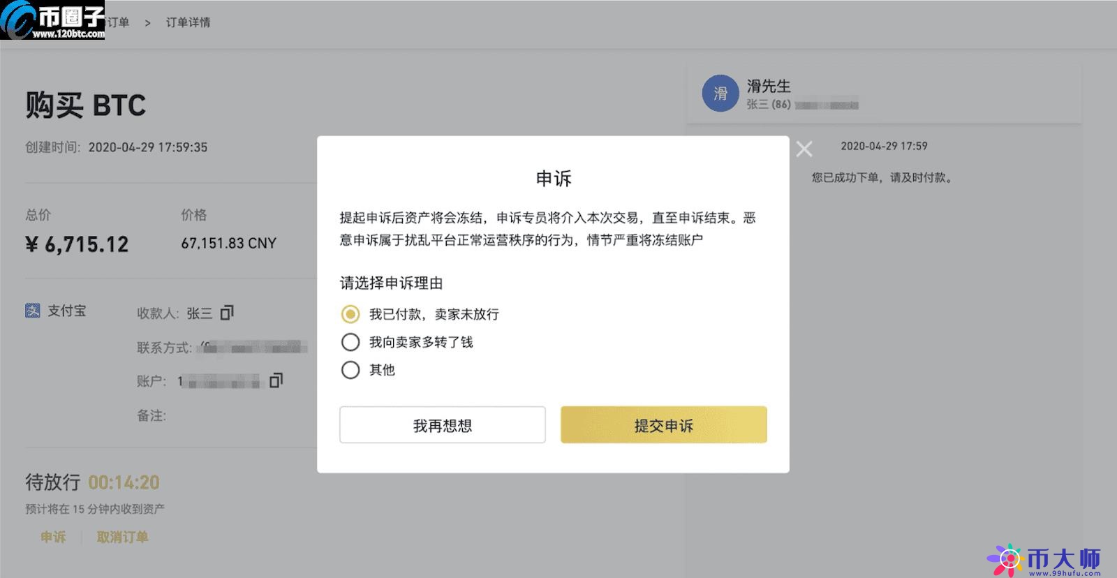
Task: Click the 购买 BTC heading
Action: pyautogui.click(x=86, y=105)
